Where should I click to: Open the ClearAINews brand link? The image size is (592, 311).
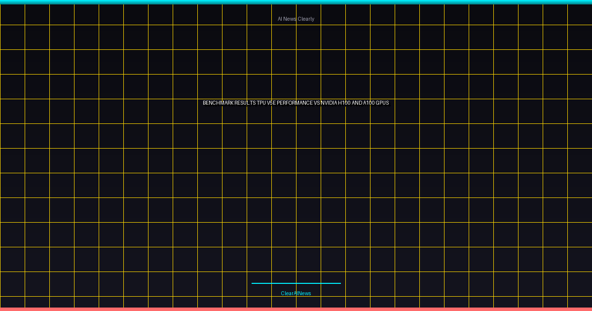pyautogui.click(x=296, y=293)
